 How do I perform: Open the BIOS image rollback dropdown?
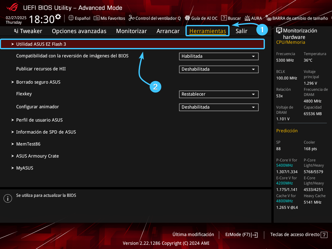pyautogui.click(x=219, y=56)
